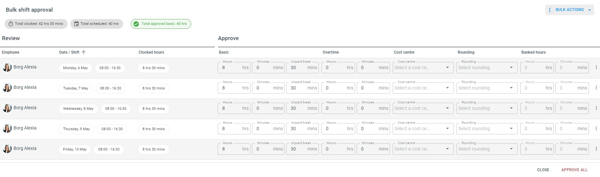Select the Total scheduled 40 hrs chip
This screenshot has width=600, height=177.
[x=97, y=24]
